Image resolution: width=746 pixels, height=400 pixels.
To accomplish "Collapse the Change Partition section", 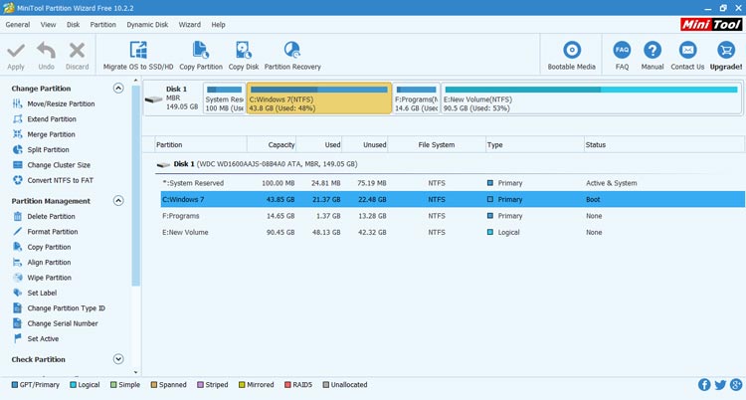I will (x=118, y=89).
